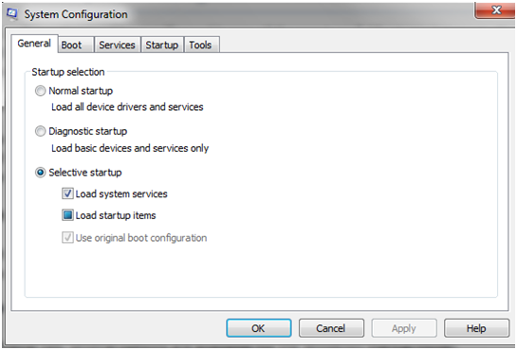
Task: Click the "Load basic devices and services only" text
Action: coord(130,148)
